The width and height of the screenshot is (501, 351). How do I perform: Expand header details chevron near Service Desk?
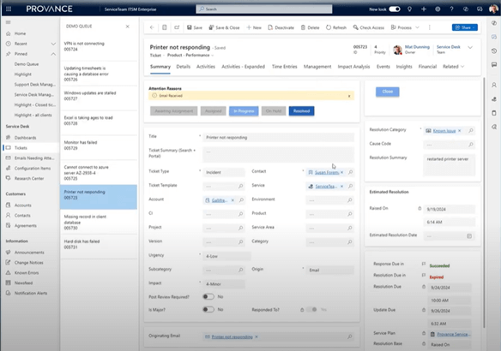[470, 47]
